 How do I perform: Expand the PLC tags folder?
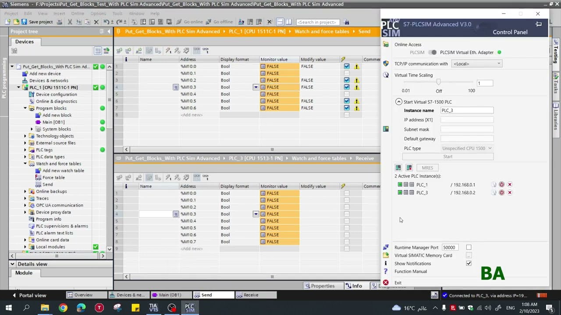pyautogui.click(x=25, y=150)
